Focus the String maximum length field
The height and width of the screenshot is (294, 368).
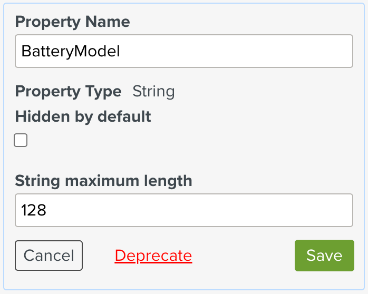pyautogui.click(x=183, y=210)
